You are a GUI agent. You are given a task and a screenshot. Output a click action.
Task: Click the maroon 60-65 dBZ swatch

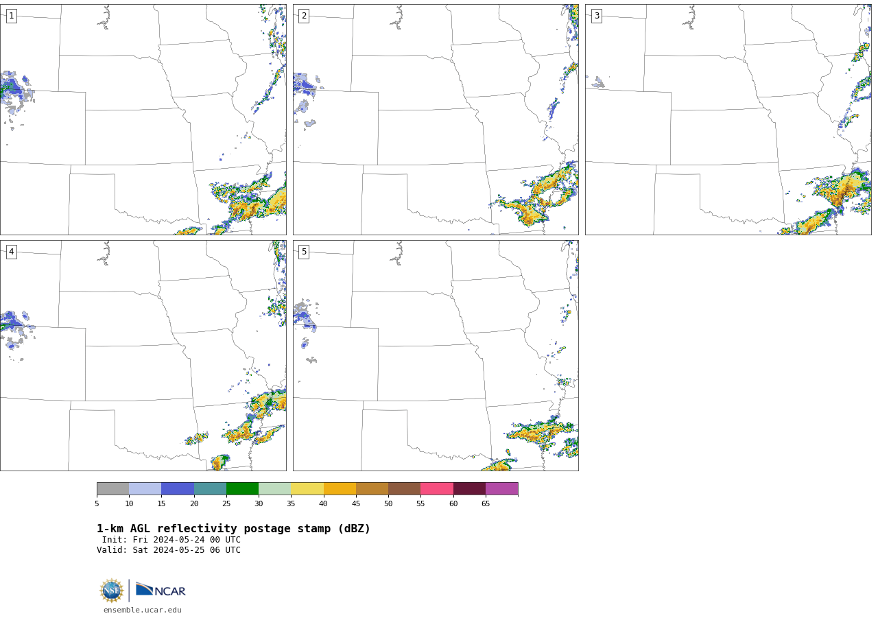click(x=469, y=489)
